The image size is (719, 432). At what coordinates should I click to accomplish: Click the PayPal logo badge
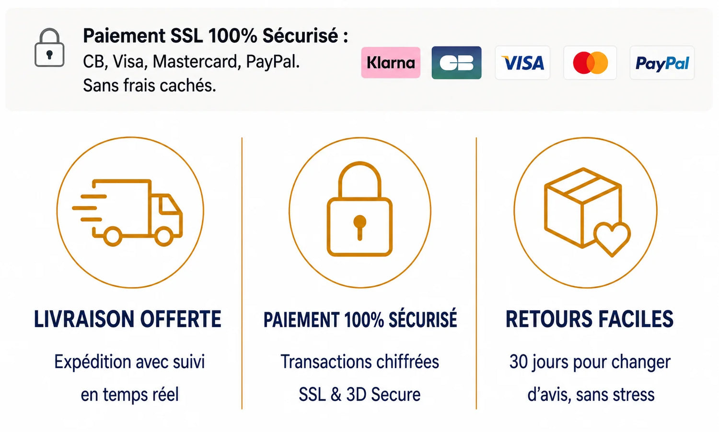[662, 62]
